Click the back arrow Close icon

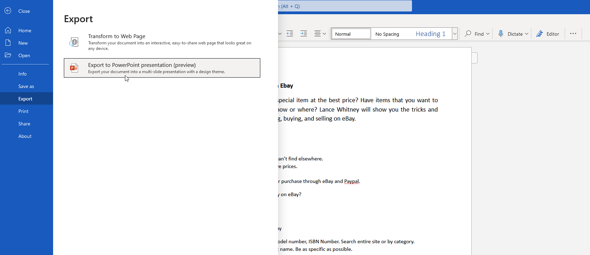[x=8, y=11]
